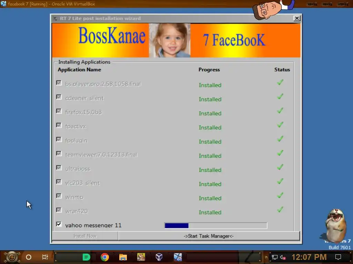
Task: Switch to the facebook 7 VM taskbar icon
Action: (178, 257)
